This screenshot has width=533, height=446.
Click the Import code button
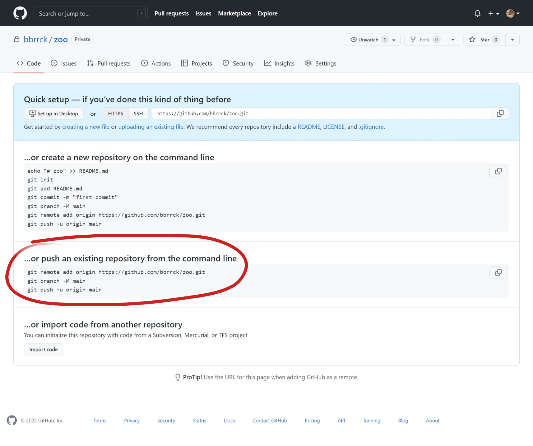(x=44, y=349)
